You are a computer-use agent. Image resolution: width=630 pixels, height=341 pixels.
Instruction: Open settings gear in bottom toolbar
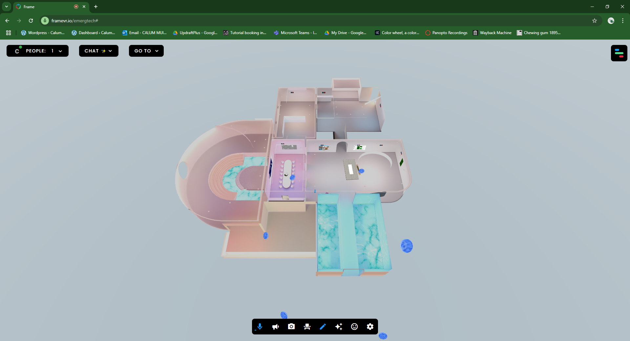pyautogui.click(x=370, y=327)
